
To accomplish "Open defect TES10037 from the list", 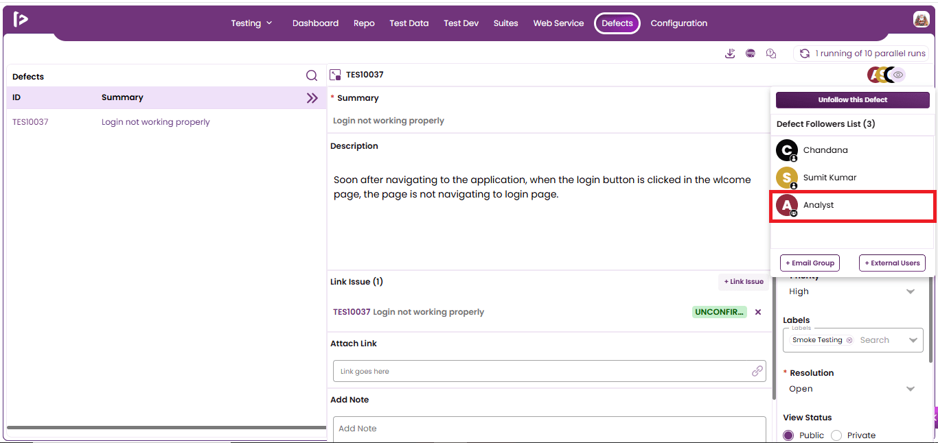I will pos(30,122).
